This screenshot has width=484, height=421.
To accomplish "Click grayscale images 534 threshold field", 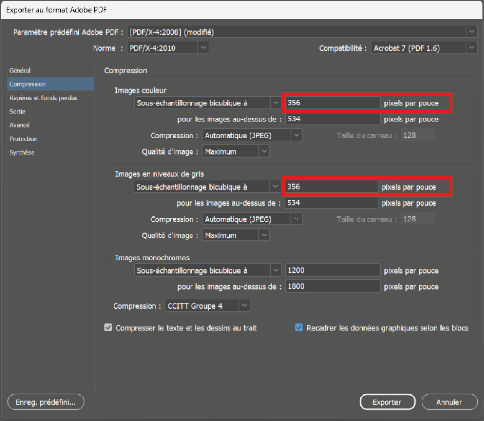I will click(331, 203).
